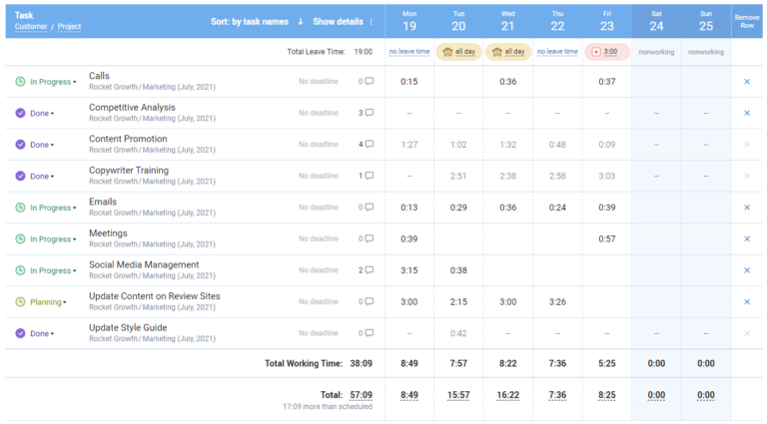
Task: Click Friday's 3:00 leave time badge
Action: coord(607,52)
